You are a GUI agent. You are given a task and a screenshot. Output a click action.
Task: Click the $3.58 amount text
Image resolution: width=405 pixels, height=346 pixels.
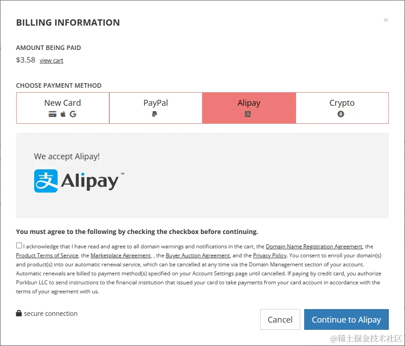(x=26, y=60)
